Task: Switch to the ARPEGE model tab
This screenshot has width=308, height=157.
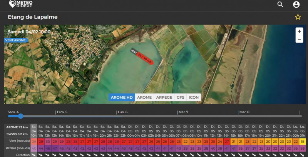Action: 164,98
